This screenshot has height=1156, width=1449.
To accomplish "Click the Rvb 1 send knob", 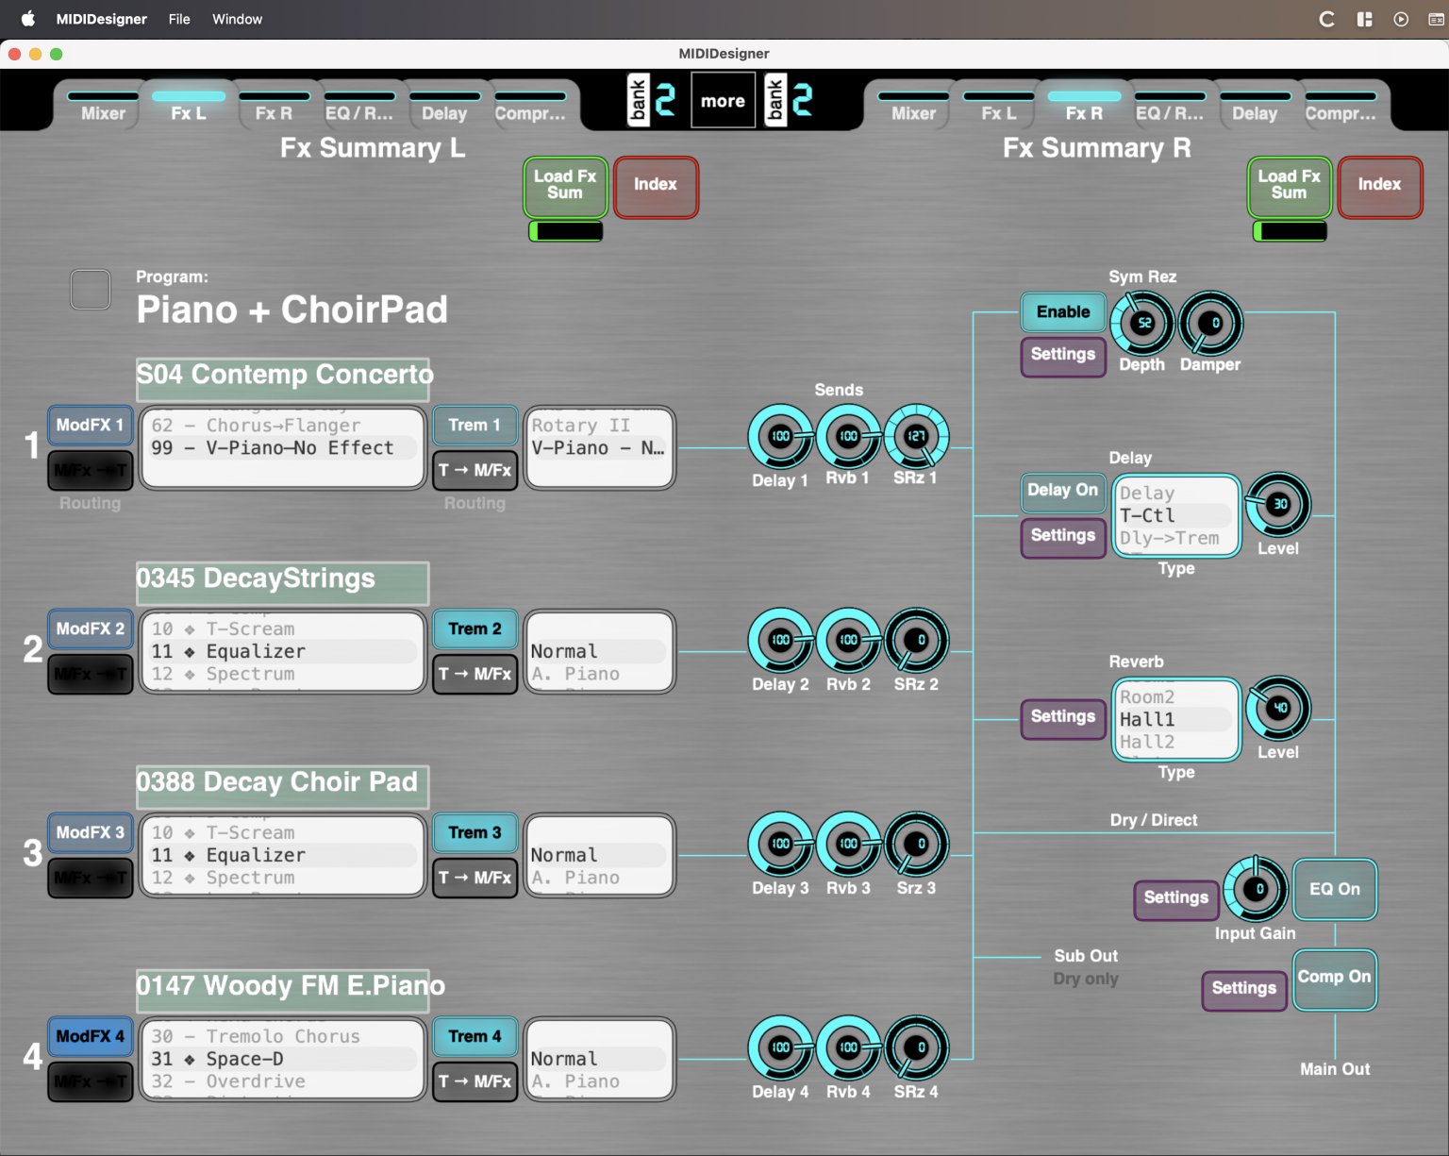I will (x=848, y=437).
